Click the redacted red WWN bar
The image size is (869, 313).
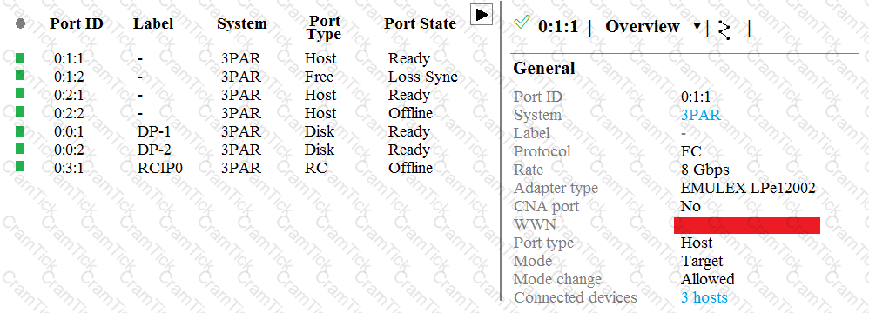point(746,225)
